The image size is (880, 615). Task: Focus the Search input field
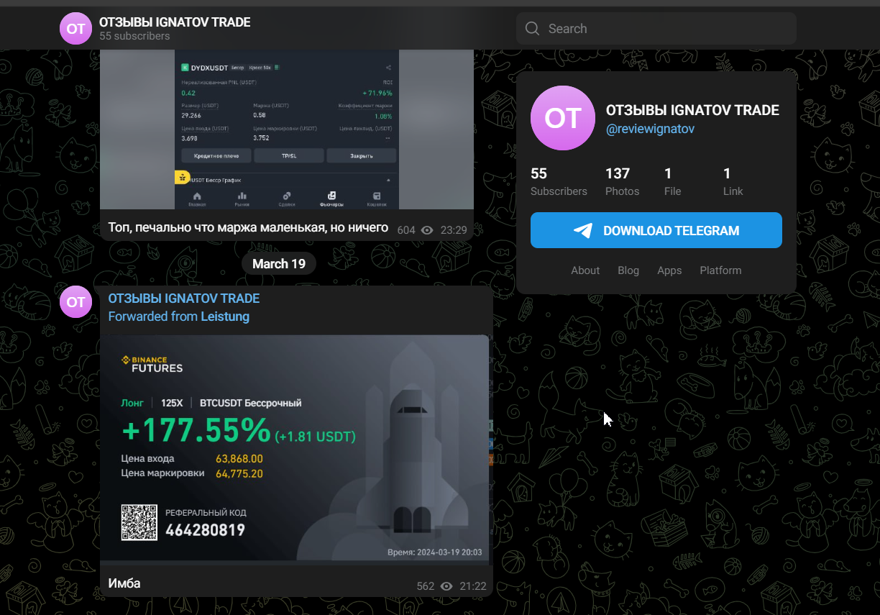coord(656,29)
